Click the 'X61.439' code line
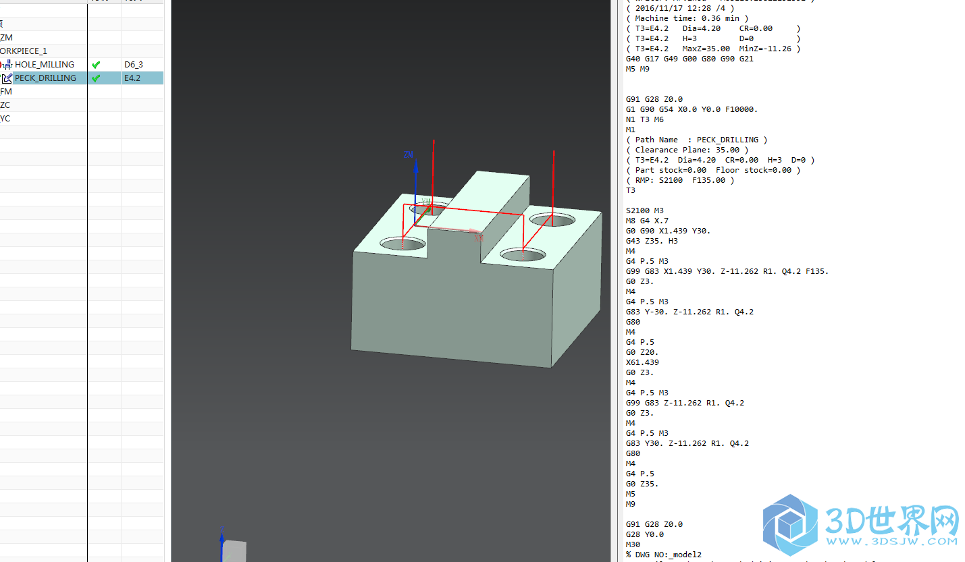 click(x=642, y=362)
